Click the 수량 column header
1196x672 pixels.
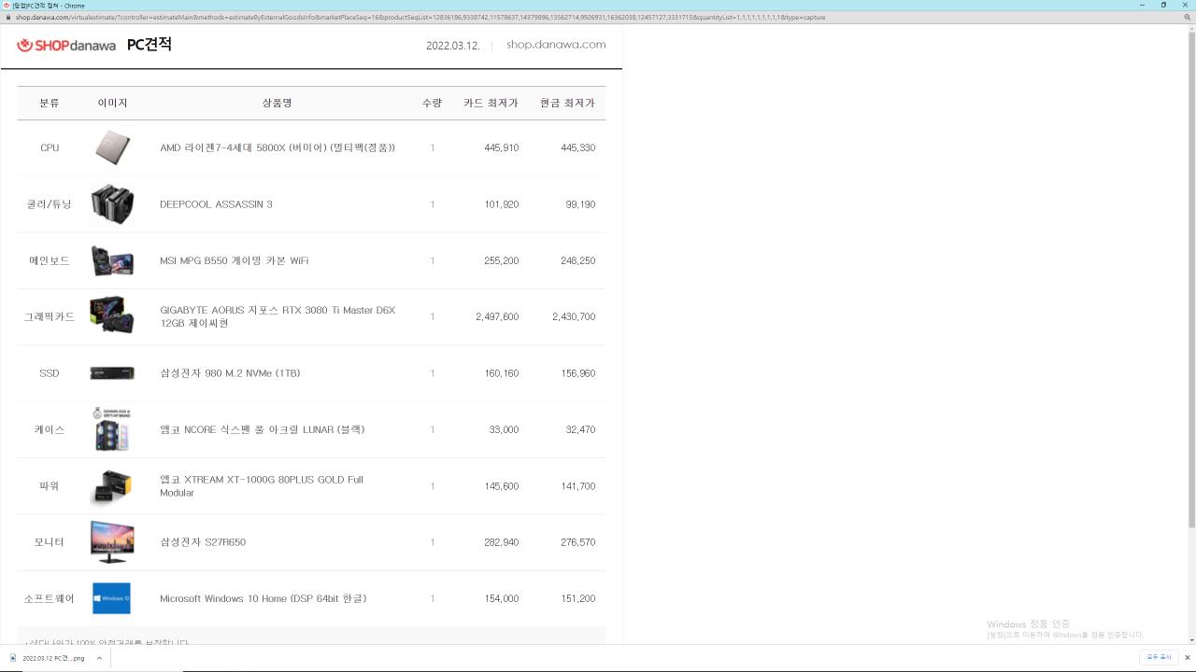[432, 103]
